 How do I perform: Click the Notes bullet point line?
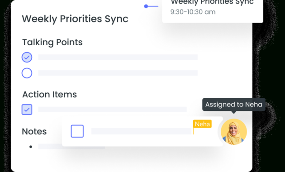(71, 146)
